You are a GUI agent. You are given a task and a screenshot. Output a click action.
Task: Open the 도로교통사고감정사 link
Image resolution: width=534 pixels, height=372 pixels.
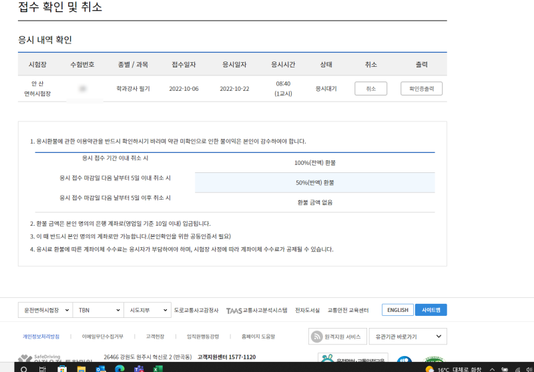click(x=196, y=311)
